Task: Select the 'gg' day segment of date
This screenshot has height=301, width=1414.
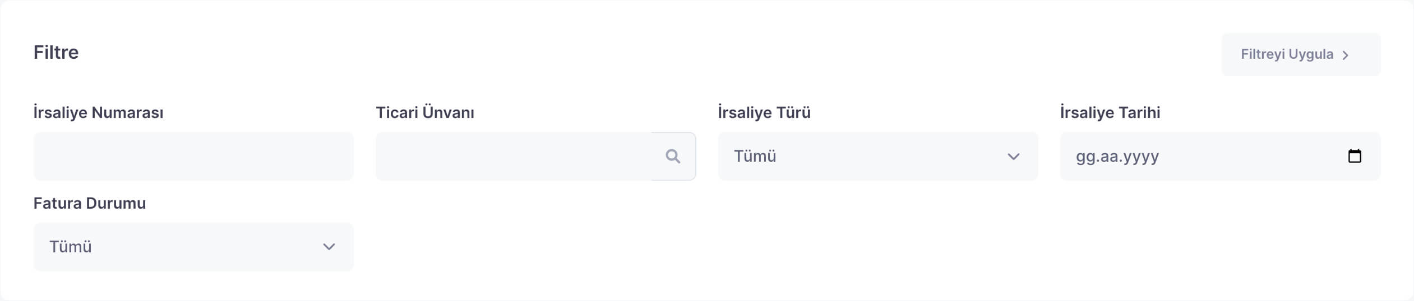Action: (1084, 157)
